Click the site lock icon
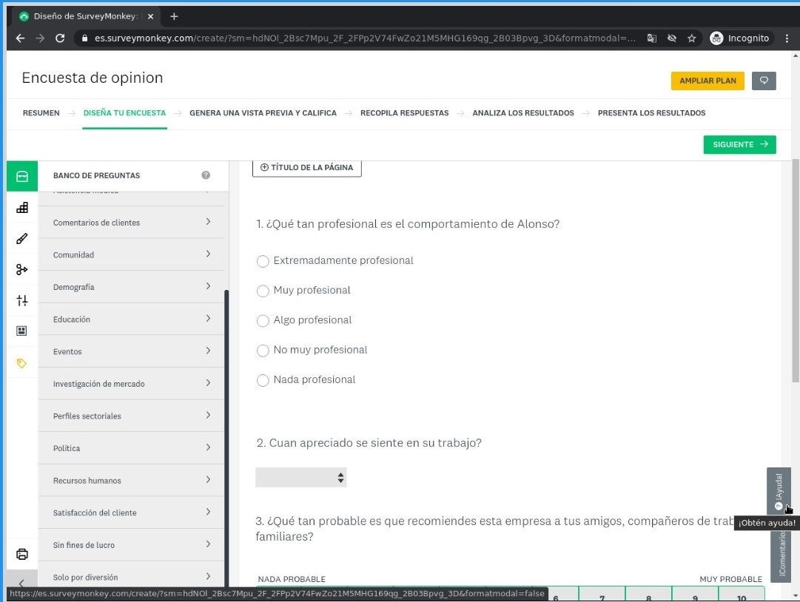The height and width of the screenshot is (602, 800). click(84, 38)
